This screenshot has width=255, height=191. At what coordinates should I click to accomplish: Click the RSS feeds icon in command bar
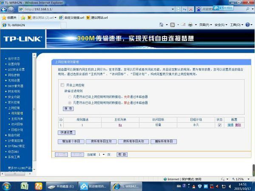tap(173, 25)
